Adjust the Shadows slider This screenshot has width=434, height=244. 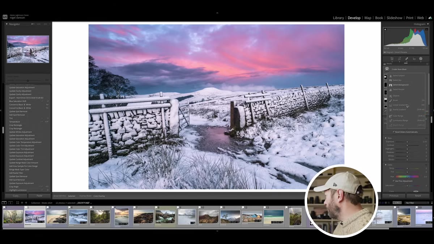407,152
